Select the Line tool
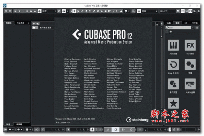 click(113, 11)
